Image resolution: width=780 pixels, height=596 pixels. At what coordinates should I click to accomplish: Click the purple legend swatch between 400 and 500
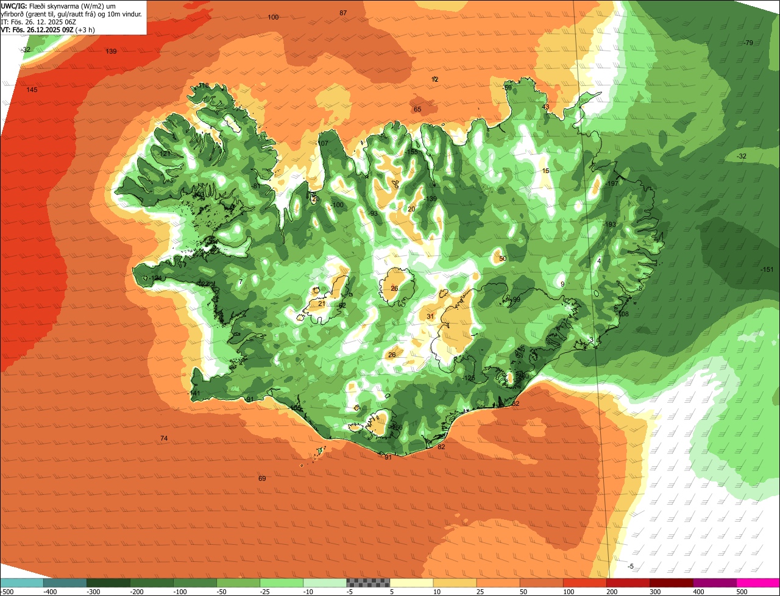click(x=714, y=583)
